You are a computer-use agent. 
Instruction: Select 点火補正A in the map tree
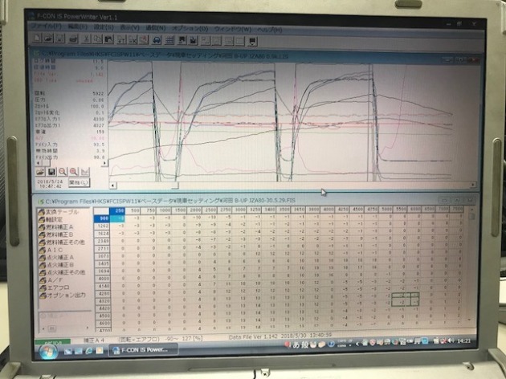coord(56,258)
